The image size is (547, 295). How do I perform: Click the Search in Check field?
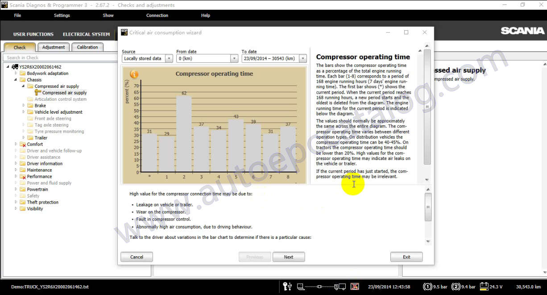(x=58, y=57)
